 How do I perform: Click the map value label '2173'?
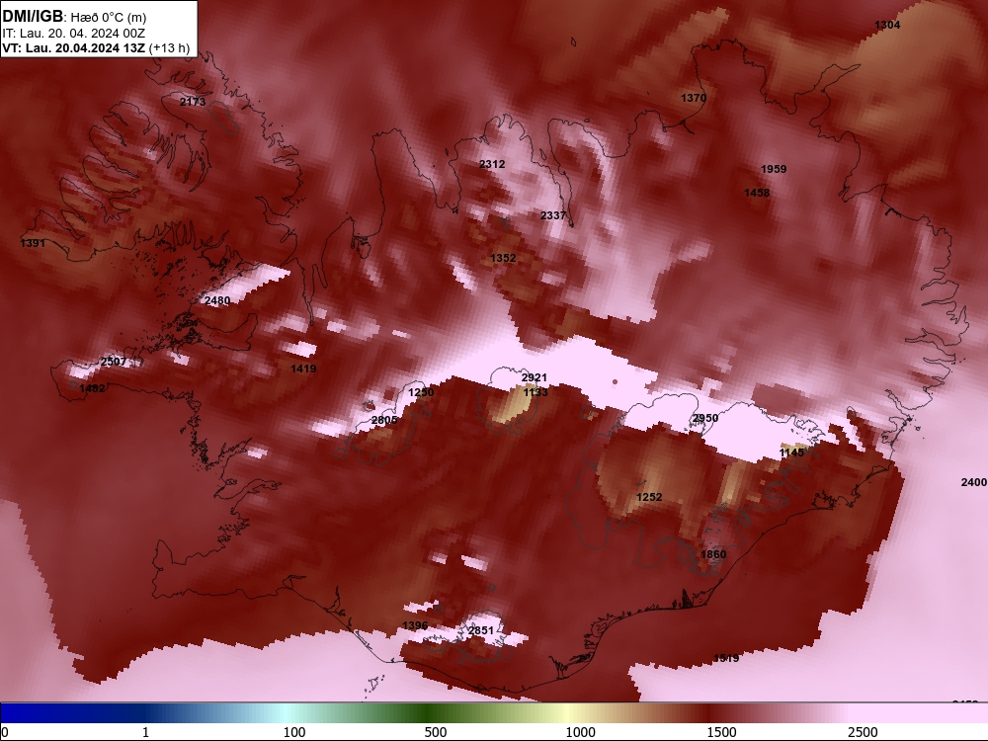193,102
